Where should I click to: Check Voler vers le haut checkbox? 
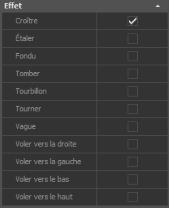click(x=132, y=197)
